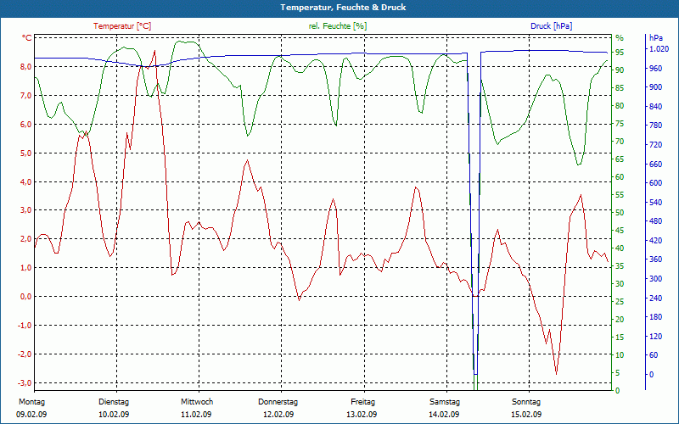
Task: Select the 'Temperatur [°C]' legend label
Action: click(x=122, y=26)
